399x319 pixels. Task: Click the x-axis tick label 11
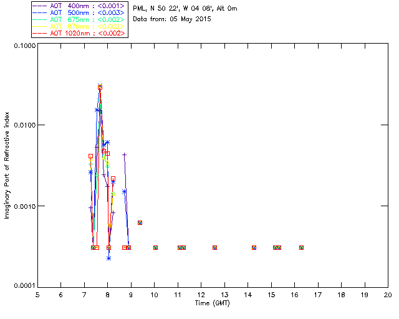(x=178, y=295)
